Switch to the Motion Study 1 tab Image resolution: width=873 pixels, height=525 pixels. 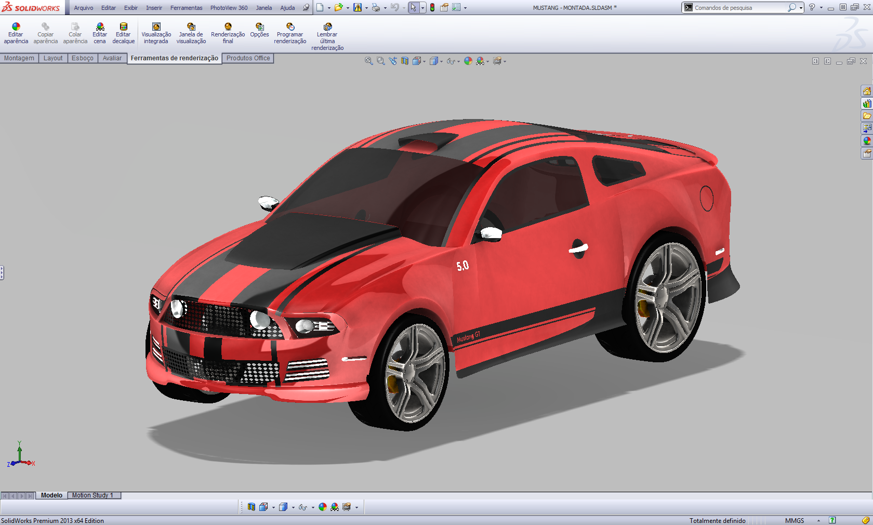(92, 495)
